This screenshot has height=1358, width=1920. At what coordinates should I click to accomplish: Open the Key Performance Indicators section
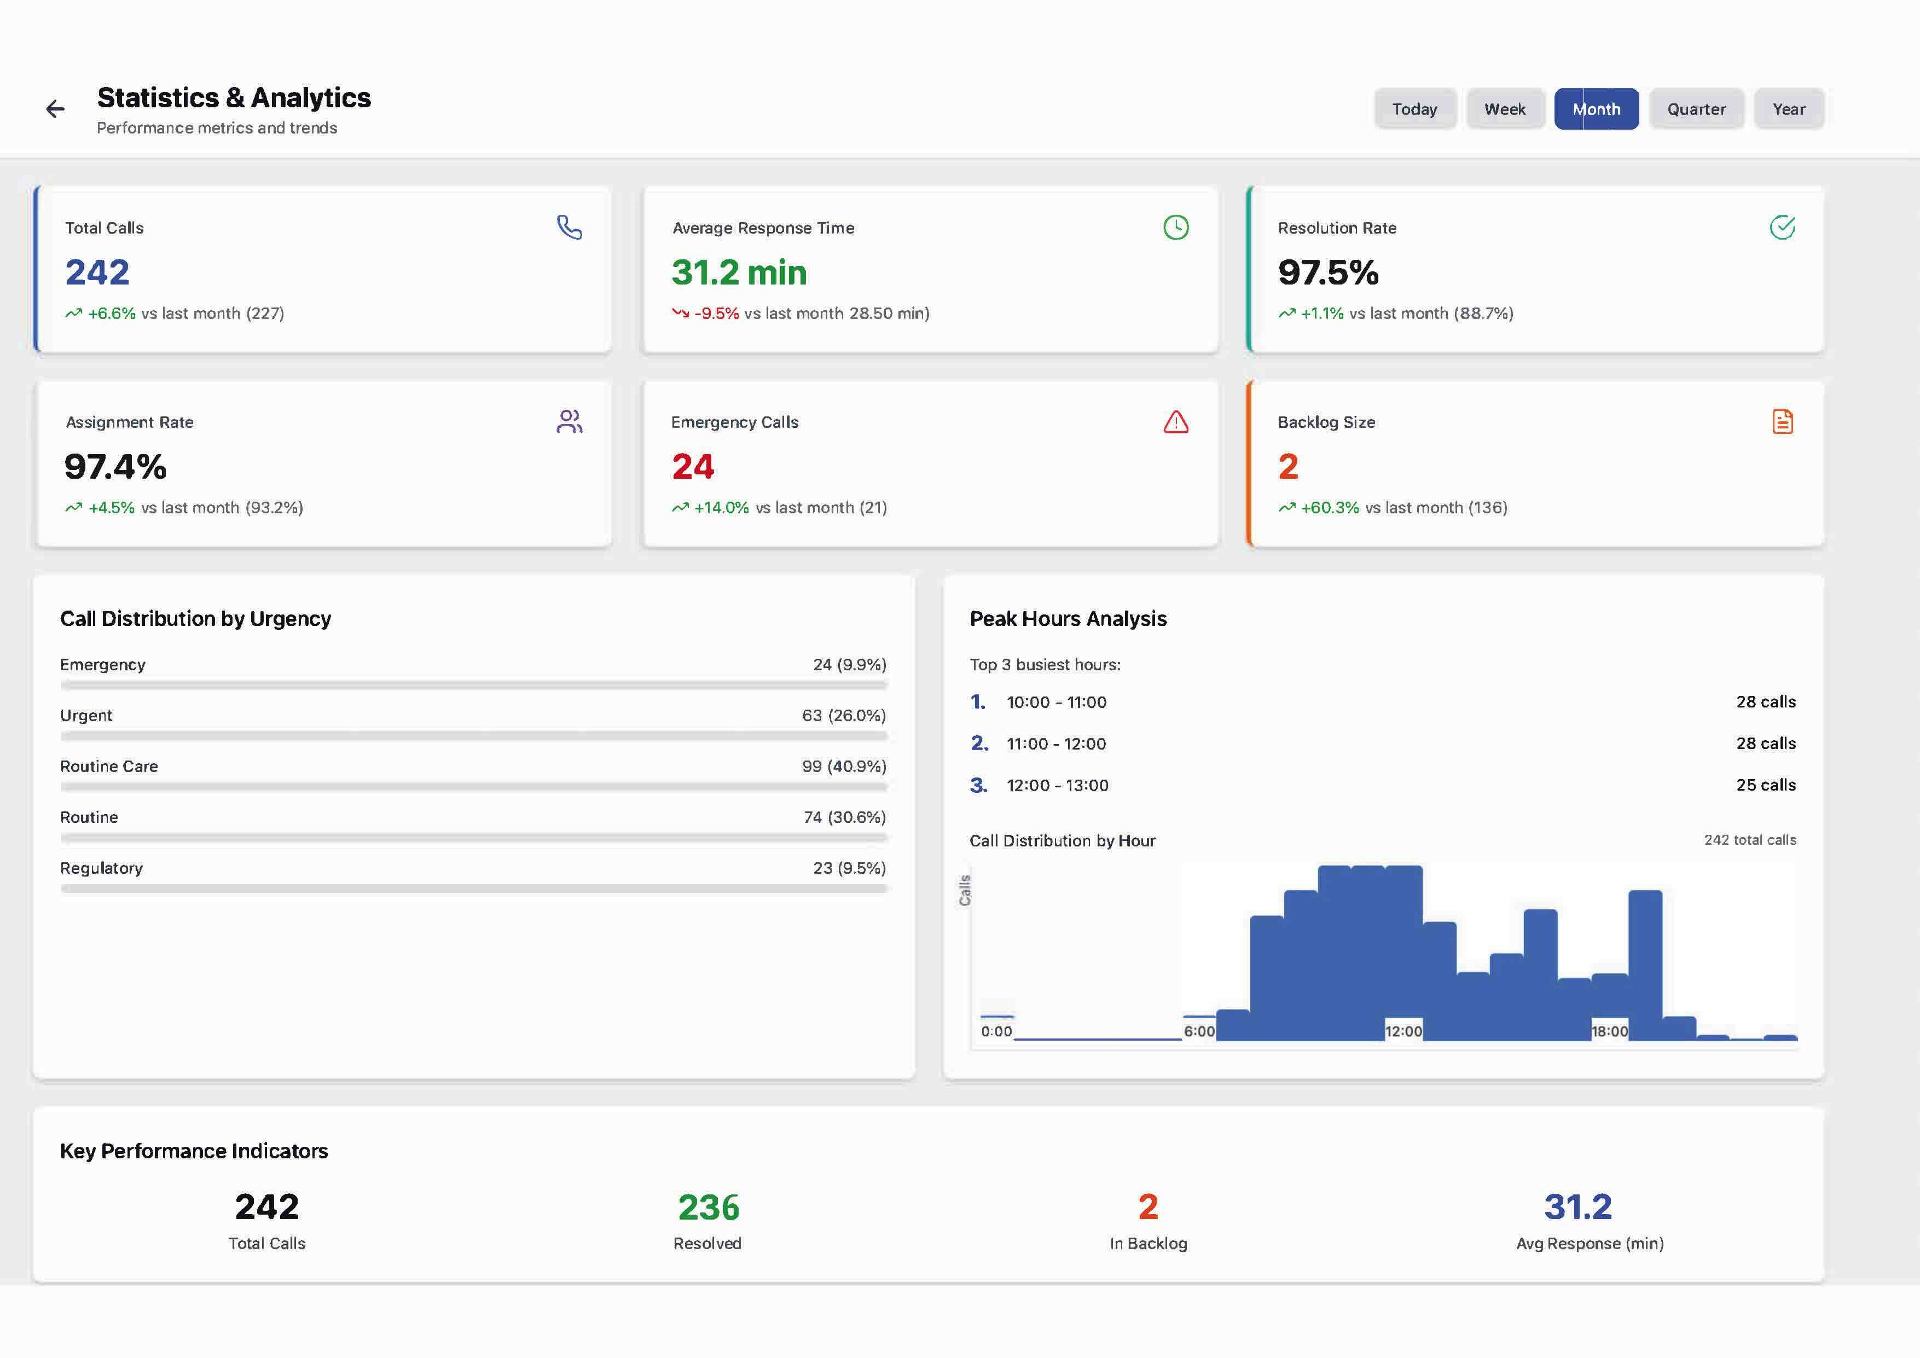pos(193,1151)
